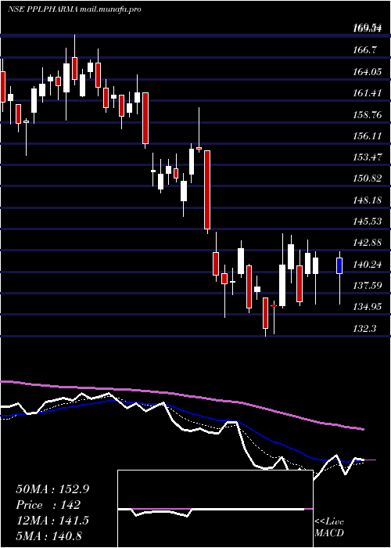Screen dimensions: 391x548
Task: Click the 164.05 price axis label
Action: [x=367, y=72]
